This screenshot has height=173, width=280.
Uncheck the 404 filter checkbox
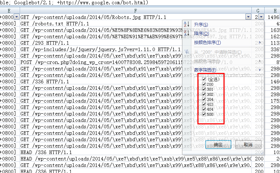[204, 109]
